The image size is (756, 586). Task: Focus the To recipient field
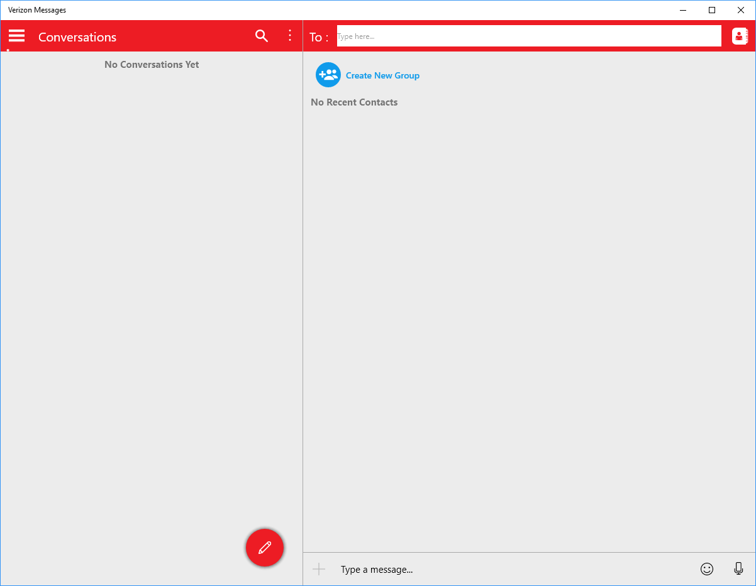coord(529,36)
